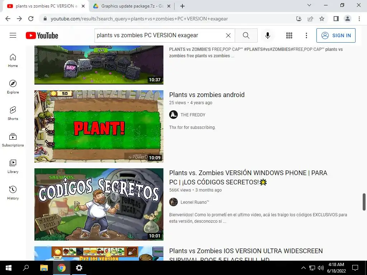This screenshot has width=367, height=275.
Task: Click the Leonel Ruano channel avatar
Action: coord(173,202)
